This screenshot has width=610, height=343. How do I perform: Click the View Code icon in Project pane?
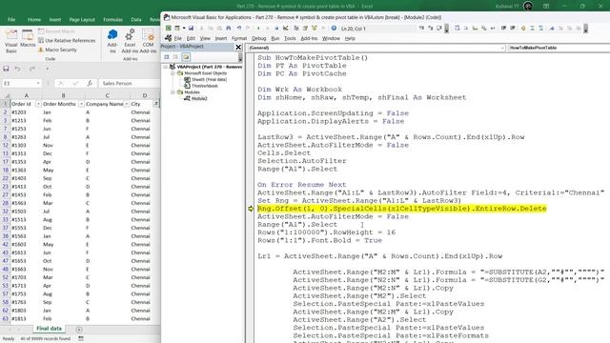(x=167, y=57)
